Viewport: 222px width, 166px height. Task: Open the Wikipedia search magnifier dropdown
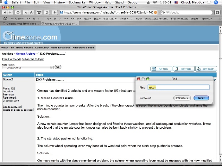point(163,12)
